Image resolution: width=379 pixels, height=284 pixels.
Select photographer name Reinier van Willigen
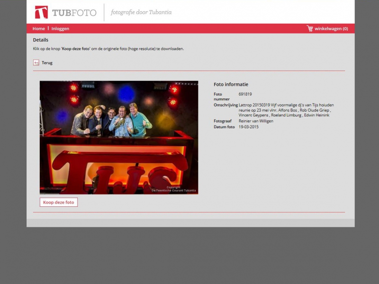click(256, 121)
